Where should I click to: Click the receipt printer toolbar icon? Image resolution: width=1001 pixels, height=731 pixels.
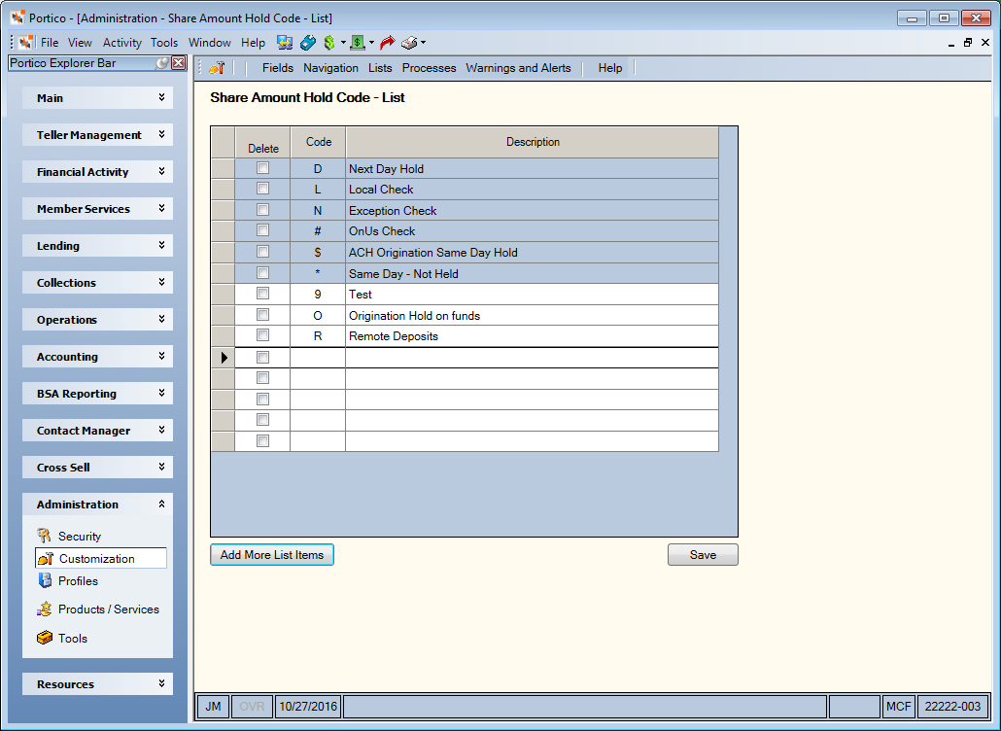point(409,43)
